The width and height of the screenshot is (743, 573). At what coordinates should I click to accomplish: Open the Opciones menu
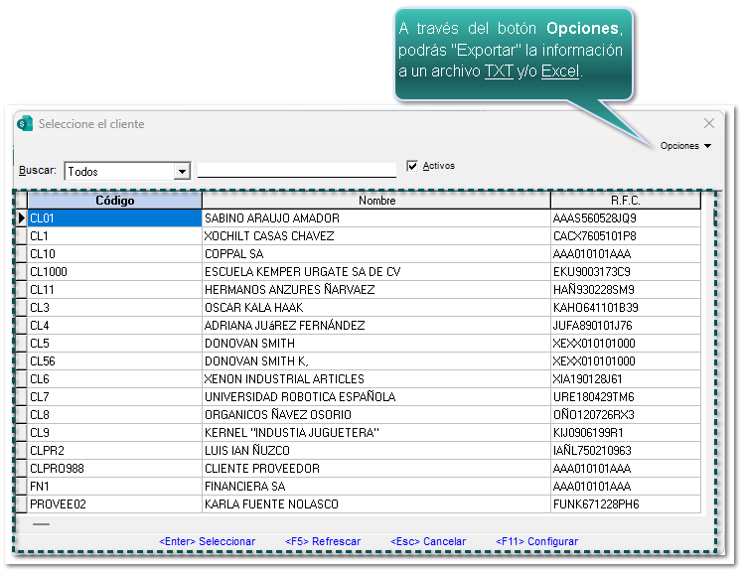tap(685, 146)
